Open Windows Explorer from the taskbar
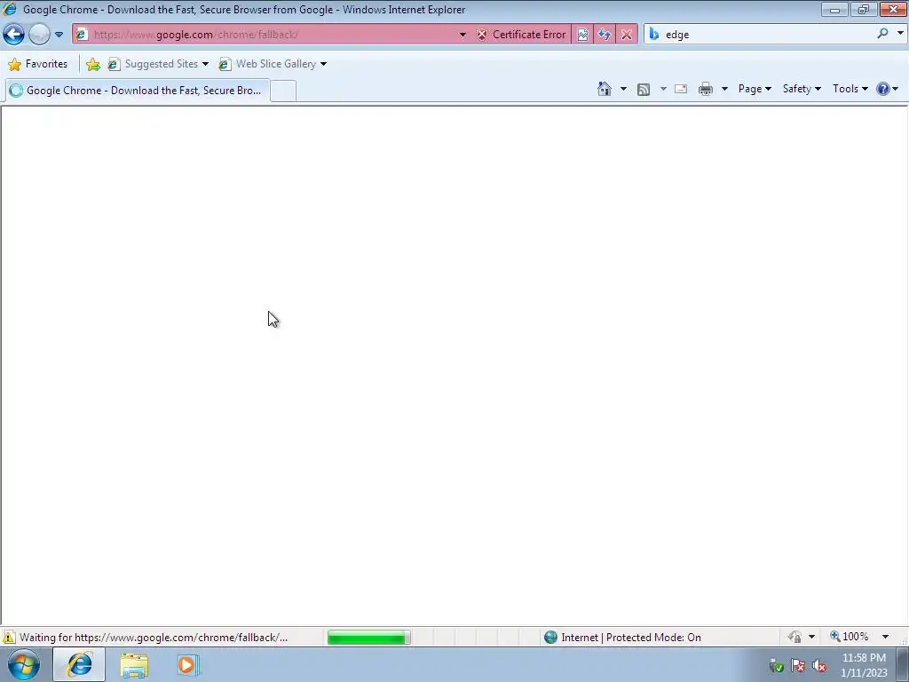The width and height of the screenshot is (909, 682). [134, 665]
